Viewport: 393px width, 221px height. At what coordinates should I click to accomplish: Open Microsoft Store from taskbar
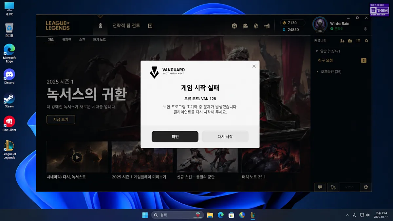click(231, 215)
